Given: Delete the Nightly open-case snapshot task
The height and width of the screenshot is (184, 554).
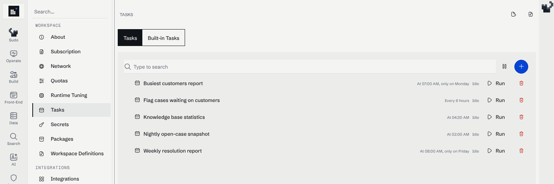Looking at the screenshot, I should click(521, 134).
